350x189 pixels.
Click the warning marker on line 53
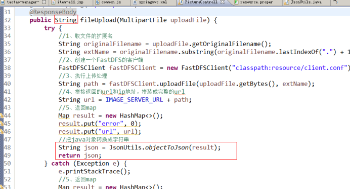click(2, 187)
